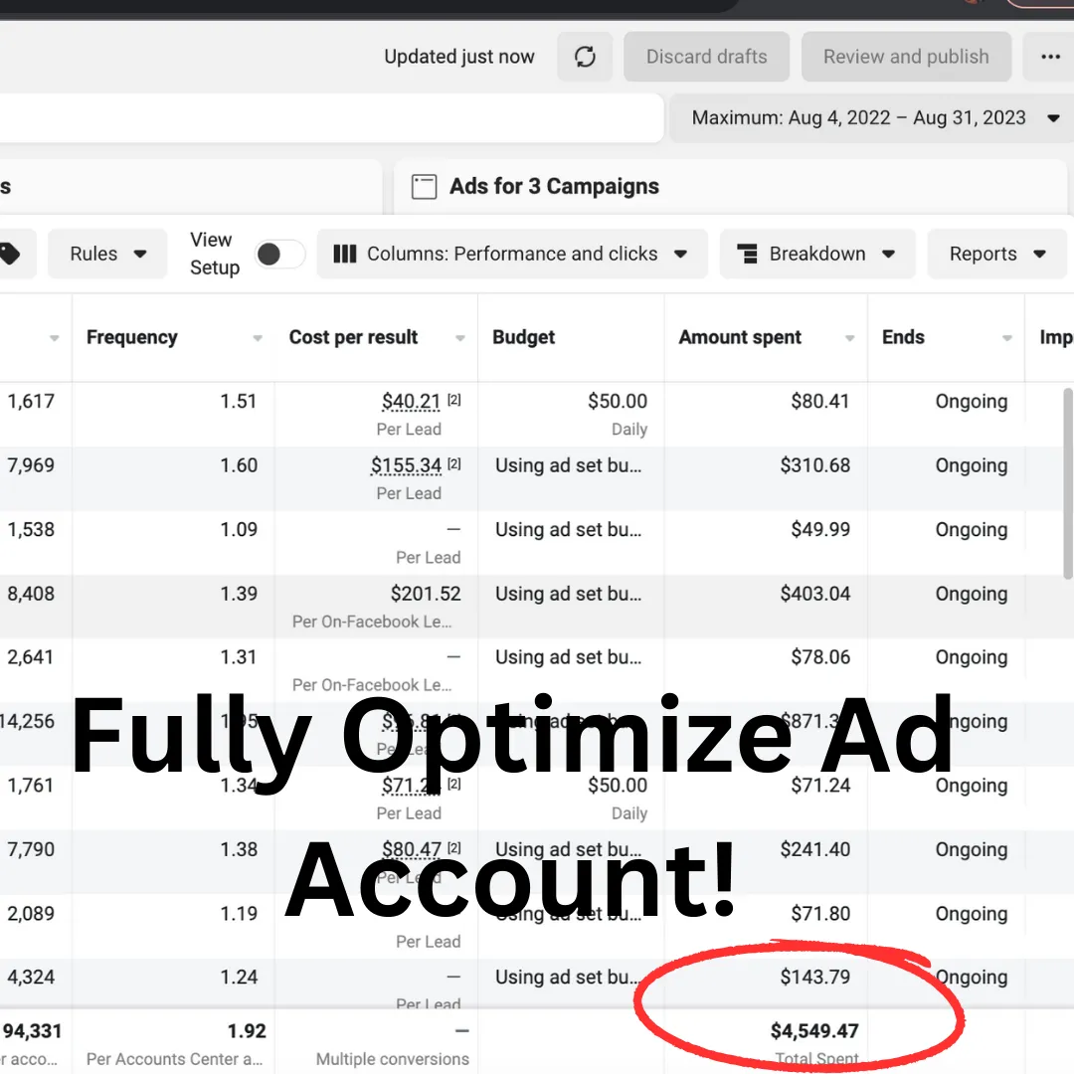Refresh the ad data
The image size is (1074, 1074).
(585, 57)
